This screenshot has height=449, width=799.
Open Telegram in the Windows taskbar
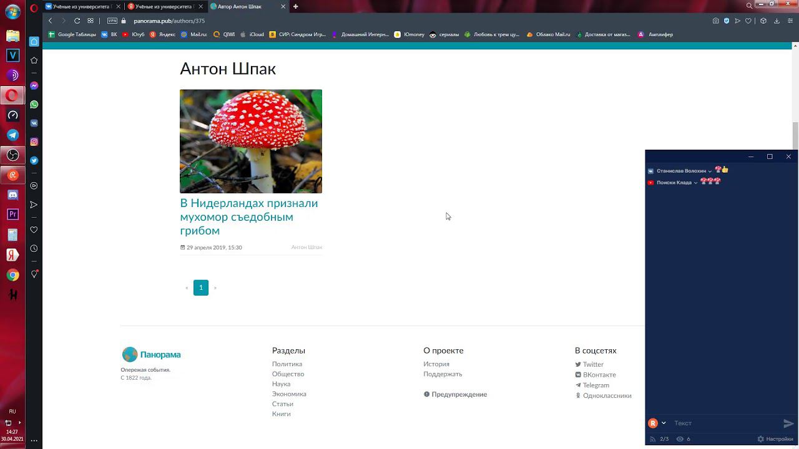tap(12, 135)
